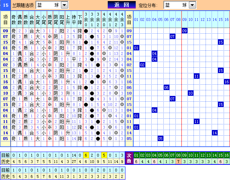
Task: Click the yellow highlighted 5 in the 目前 row
Action: point(104,155)
